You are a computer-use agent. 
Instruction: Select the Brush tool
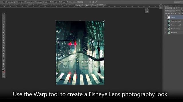3,35
